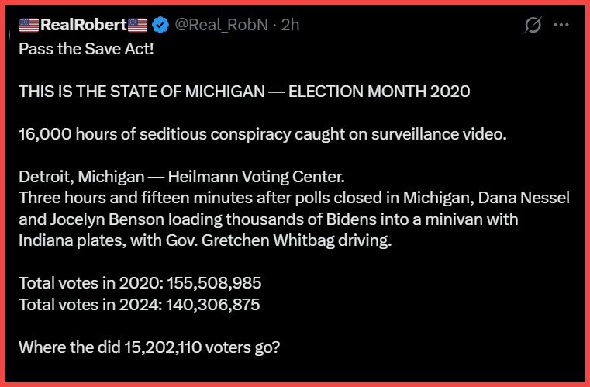Click the 2h post timestamp
590x387 pixels.
pos(290,25)
